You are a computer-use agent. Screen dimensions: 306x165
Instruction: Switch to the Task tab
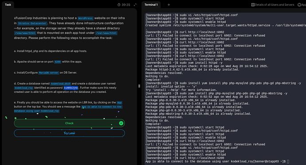pyautogui.click(x=8, y=5)
